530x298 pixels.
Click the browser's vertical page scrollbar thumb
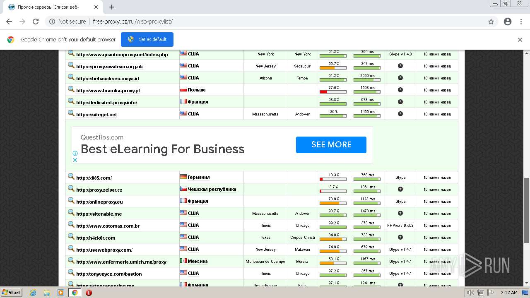point(527,210)
